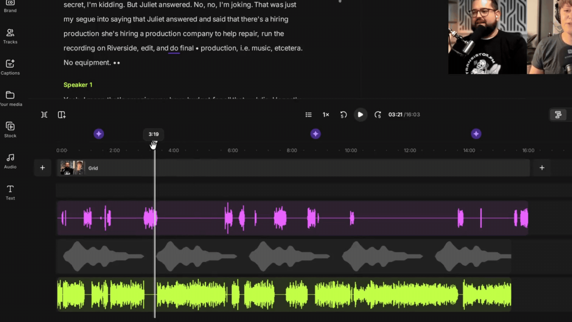Open the Text tool panel
Image resolution: width=572 pixels, height=322 pixels.
click(10, 193)
